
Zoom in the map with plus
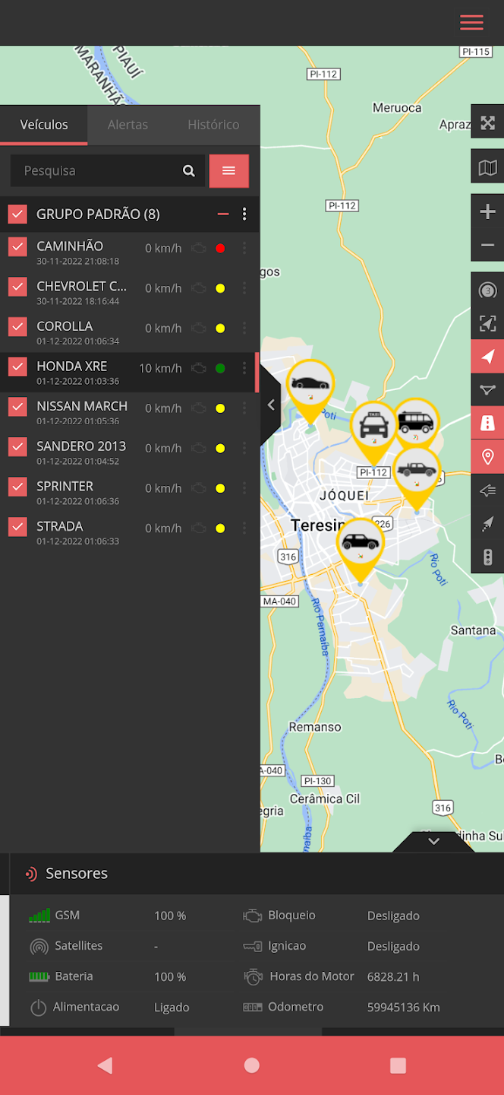coord(487,212)
